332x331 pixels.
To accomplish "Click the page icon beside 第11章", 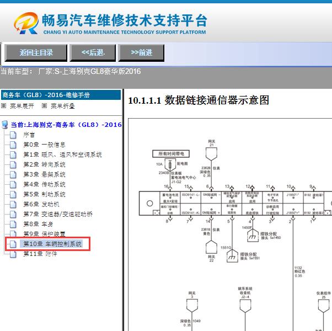I will pyautogui.click(x=13, y=254).
